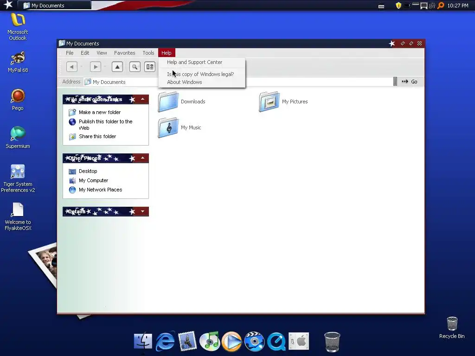
Task: Click the Share this folder icon
Action: tap(72, 137)
